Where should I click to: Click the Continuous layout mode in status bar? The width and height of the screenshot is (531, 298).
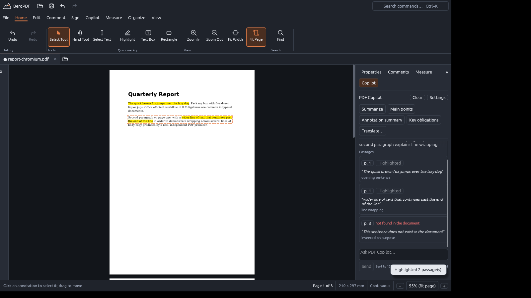(380, 286)
